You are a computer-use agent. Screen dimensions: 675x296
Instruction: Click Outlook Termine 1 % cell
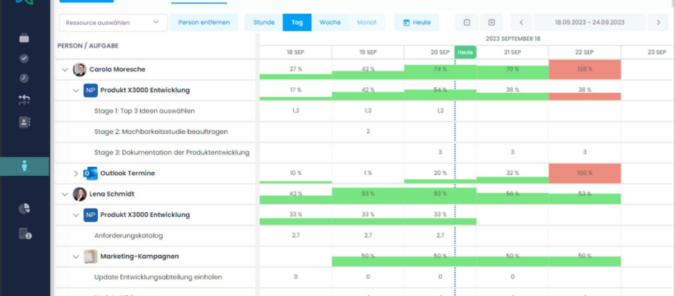click(368, 173)
